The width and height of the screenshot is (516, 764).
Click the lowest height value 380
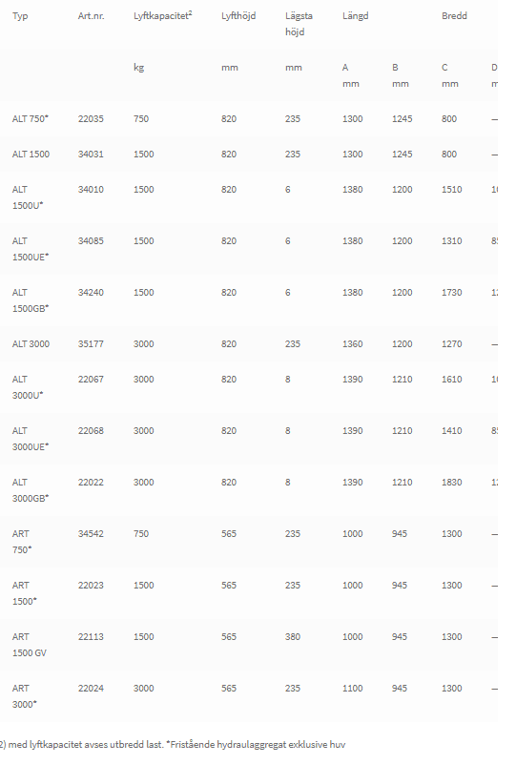293,637
